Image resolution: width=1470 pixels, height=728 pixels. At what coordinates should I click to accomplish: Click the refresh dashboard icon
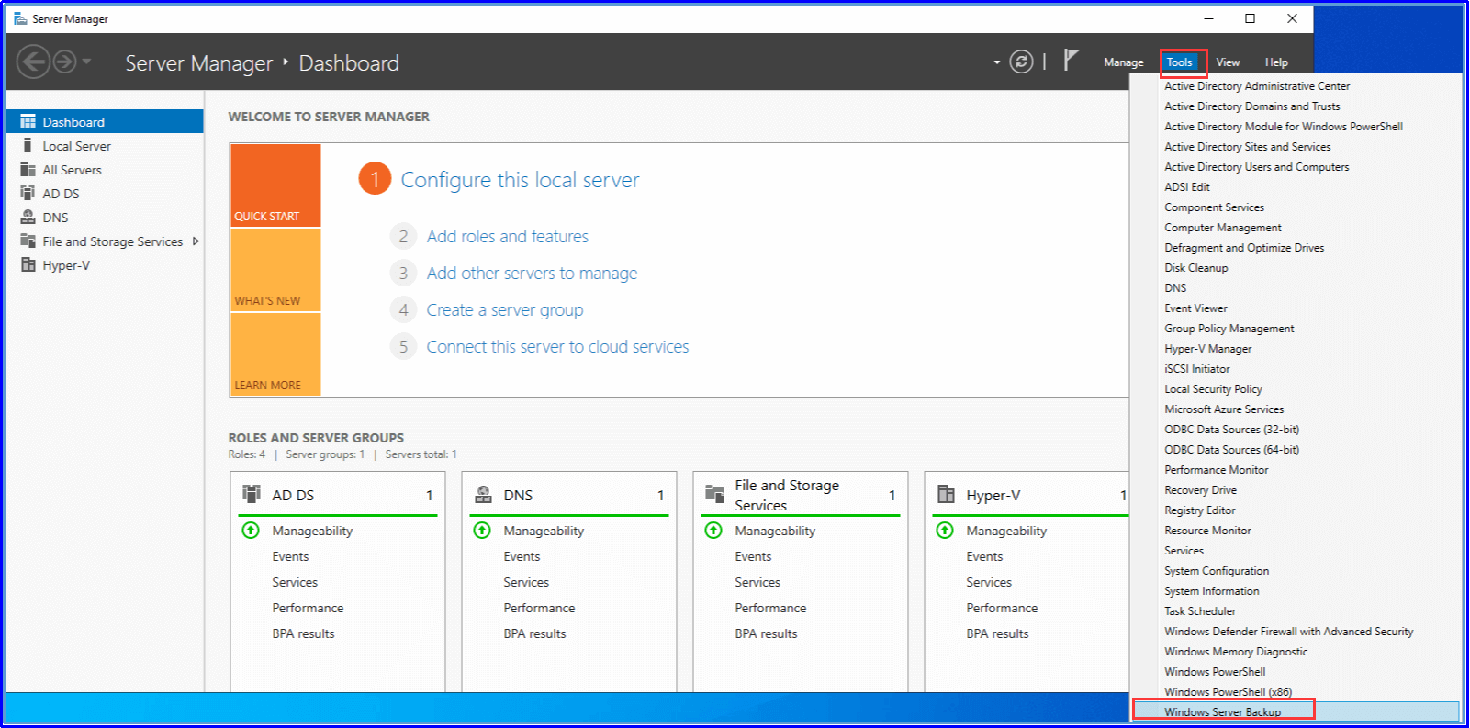tap(1021, 62)
